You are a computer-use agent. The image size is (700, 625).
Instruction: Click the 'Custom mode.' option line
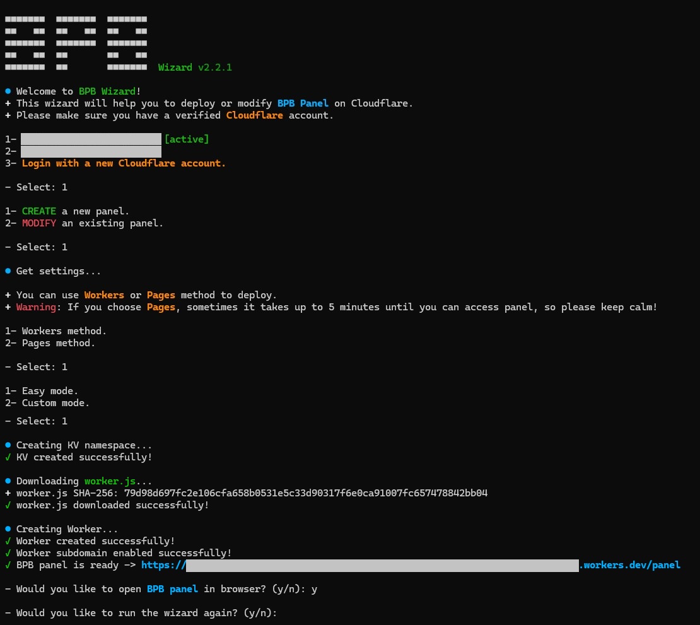pos(47,403)
